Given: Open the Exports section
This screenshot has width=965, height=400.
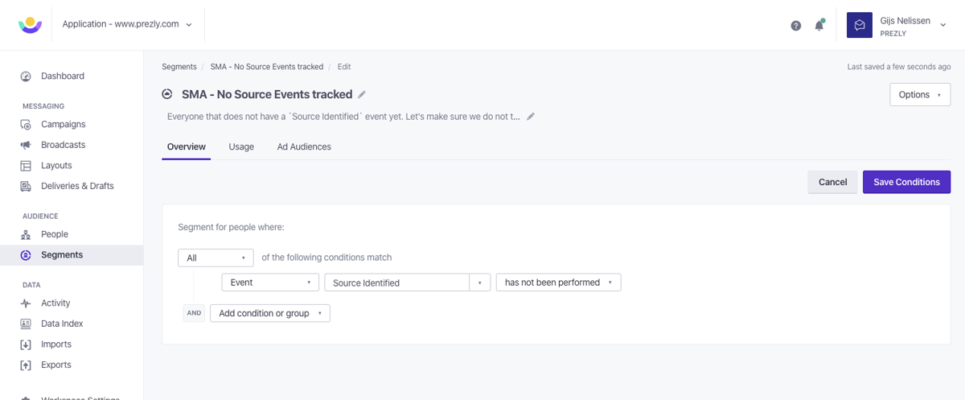Looking at the screenshot, I should [x=56, y=365].
